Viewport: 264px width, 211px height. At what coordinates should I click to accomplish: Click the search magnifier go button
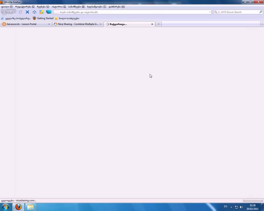click(x=261, y=12)
